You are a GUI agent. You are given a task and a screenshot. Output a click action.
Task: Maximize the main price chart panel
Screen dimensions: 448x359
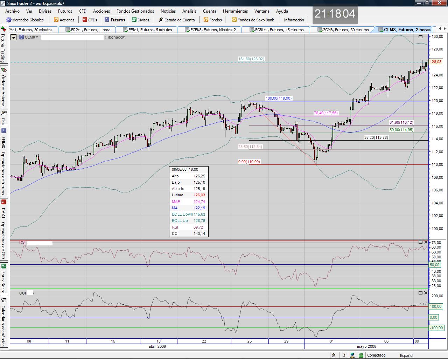coord(420,36)
